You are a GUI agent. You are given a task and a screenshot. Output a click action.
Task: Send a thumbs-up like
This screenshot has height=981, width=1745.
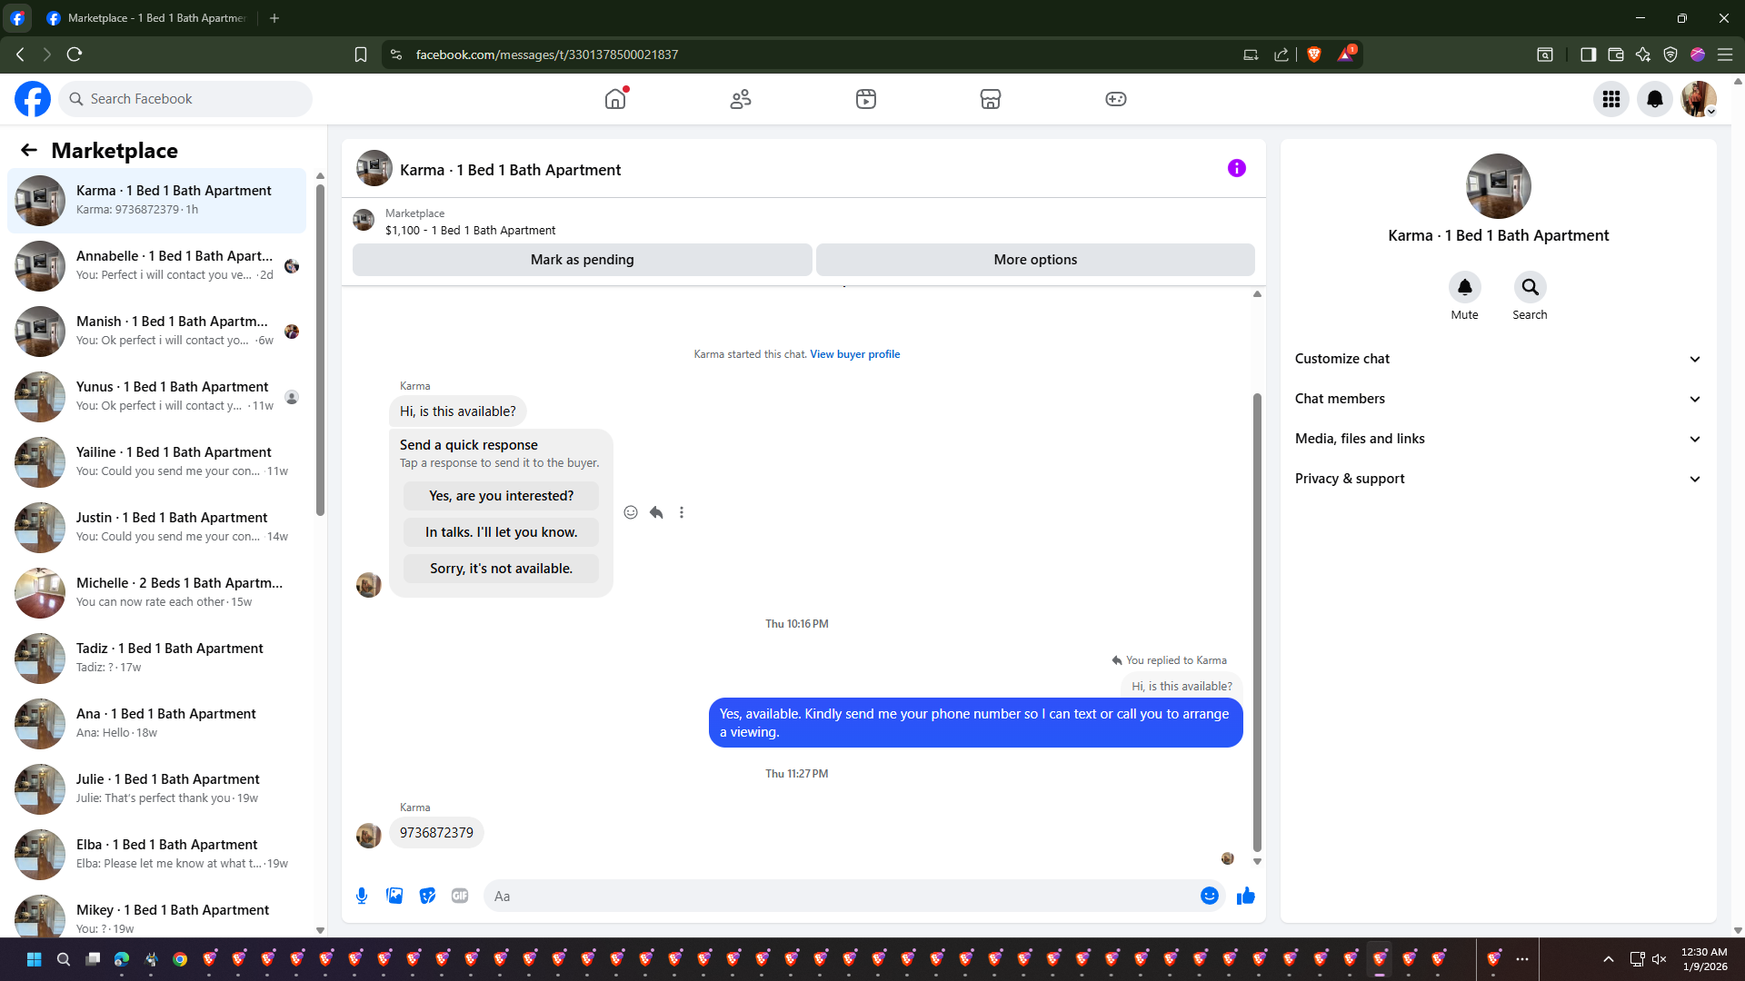1246,896
